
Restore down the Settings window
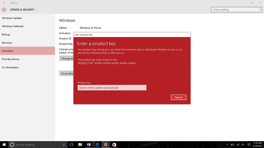pos(252,3)
